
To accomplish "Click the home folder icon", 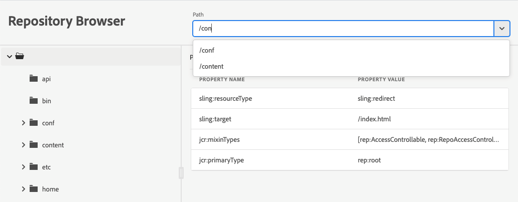I will (34, 189).
